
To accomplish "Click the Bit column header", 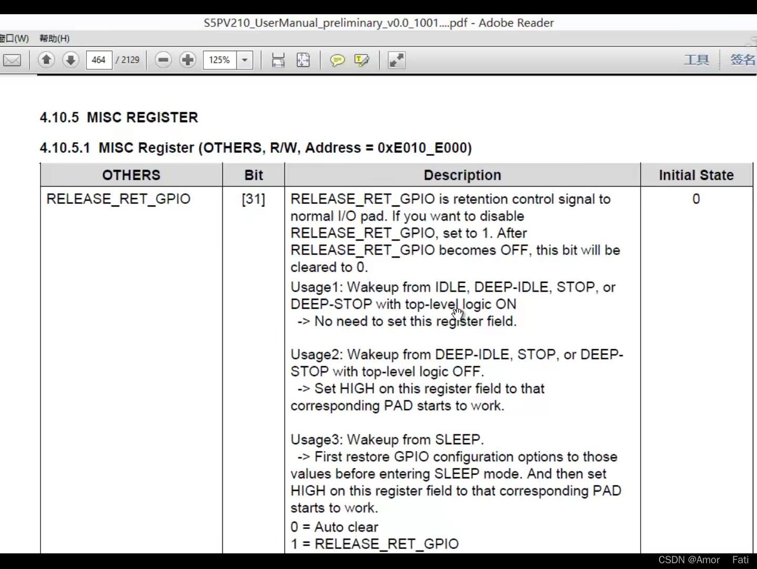I will 254,175.
